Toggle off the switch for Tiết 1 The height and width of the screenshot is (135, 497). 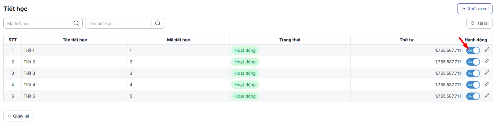[473, 50]
